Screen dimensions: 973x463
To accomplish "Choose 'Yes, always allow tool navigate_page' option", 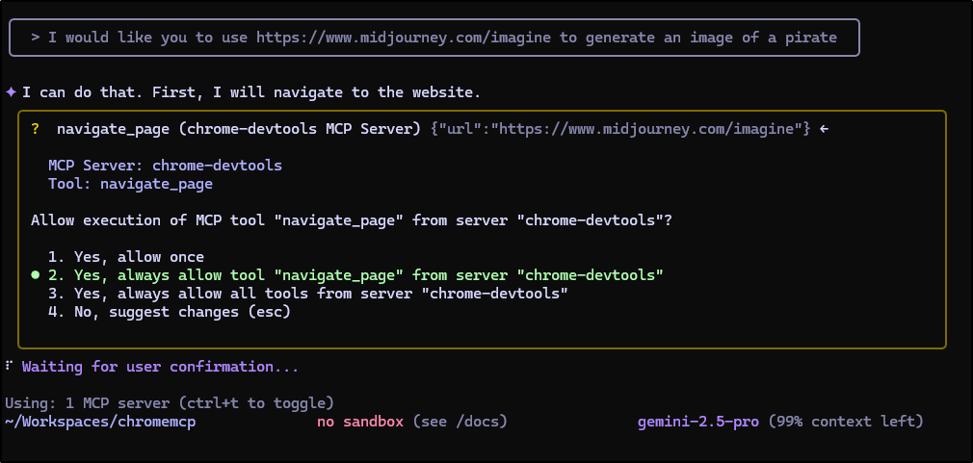I will pyautogui.click(x=355, y=275).
